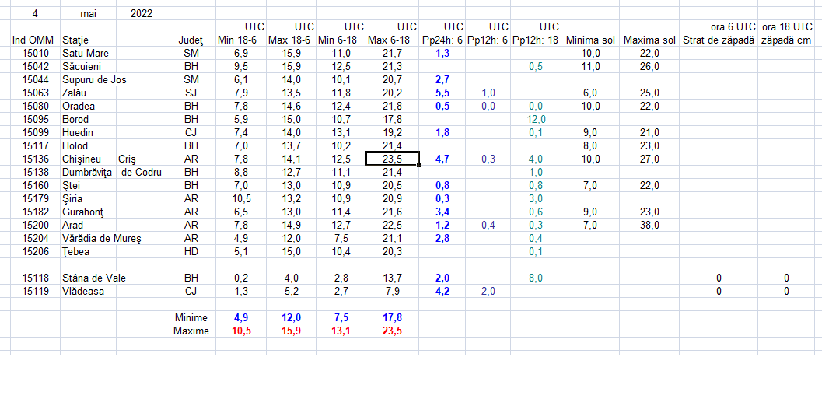This screenshot has height=420, width=822.
Task: Select the 'Max 18-6' header cell
Action: pyautogui.click(x=291, y=40)
